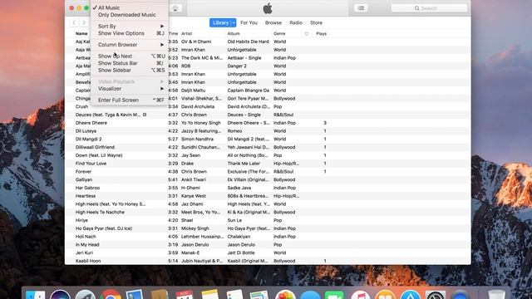Image resolution: width=532 pixels, height=299 pixels.
Task: Open iBooks from the dock
Action: coord(386,294)
